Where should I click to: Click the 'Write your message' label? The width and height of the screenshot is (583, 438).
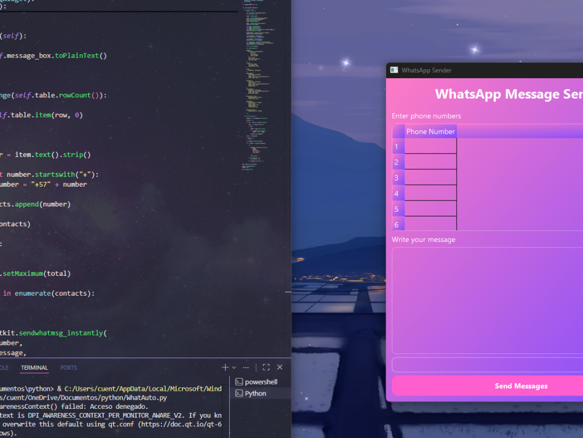(x=423, y=240)
